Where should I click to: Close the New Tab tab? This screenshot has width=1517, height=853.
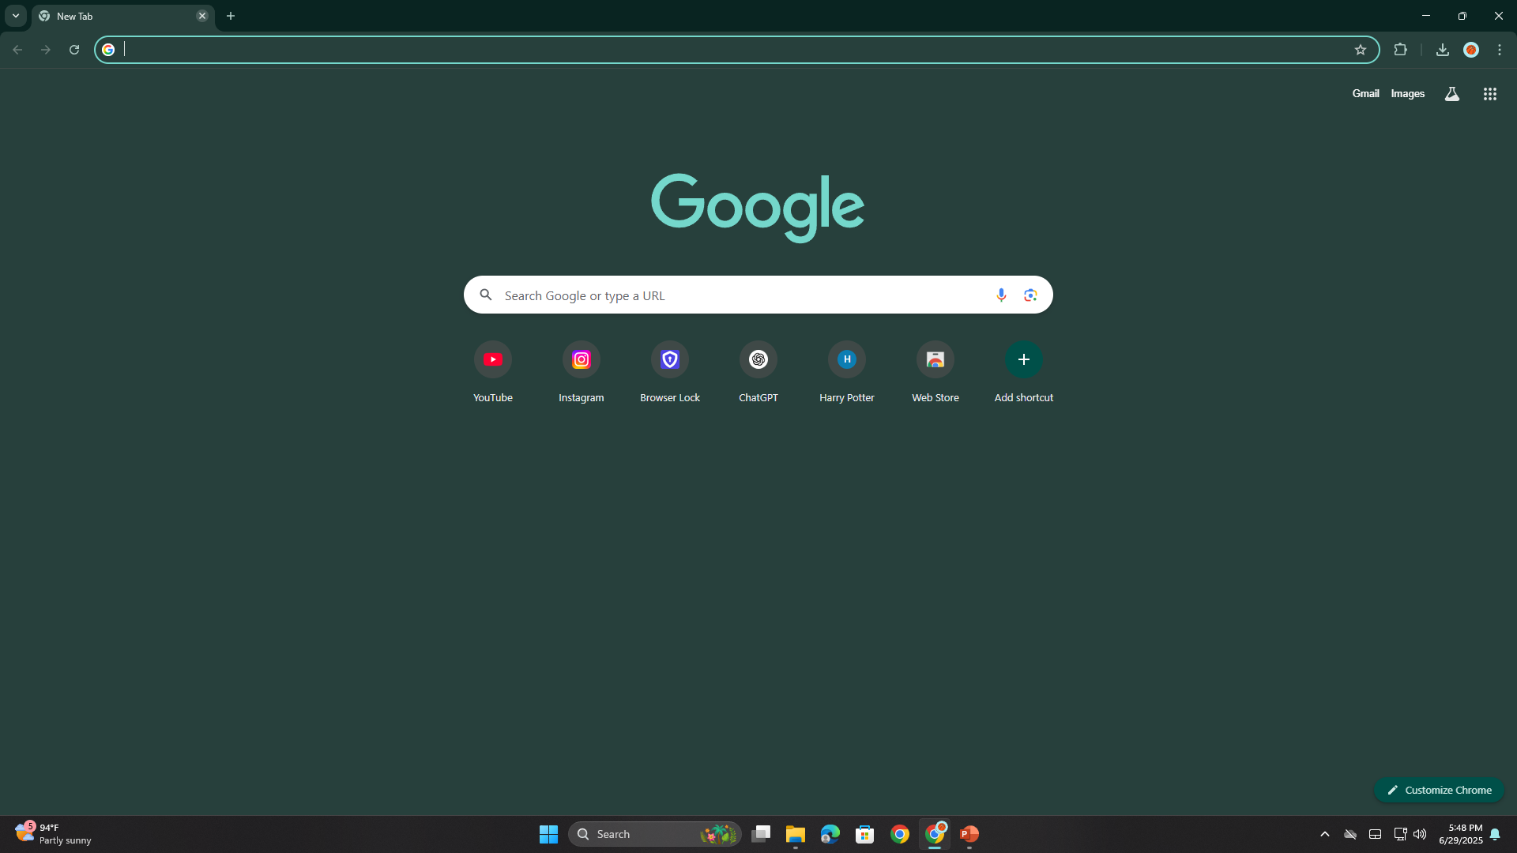[202, 16]
